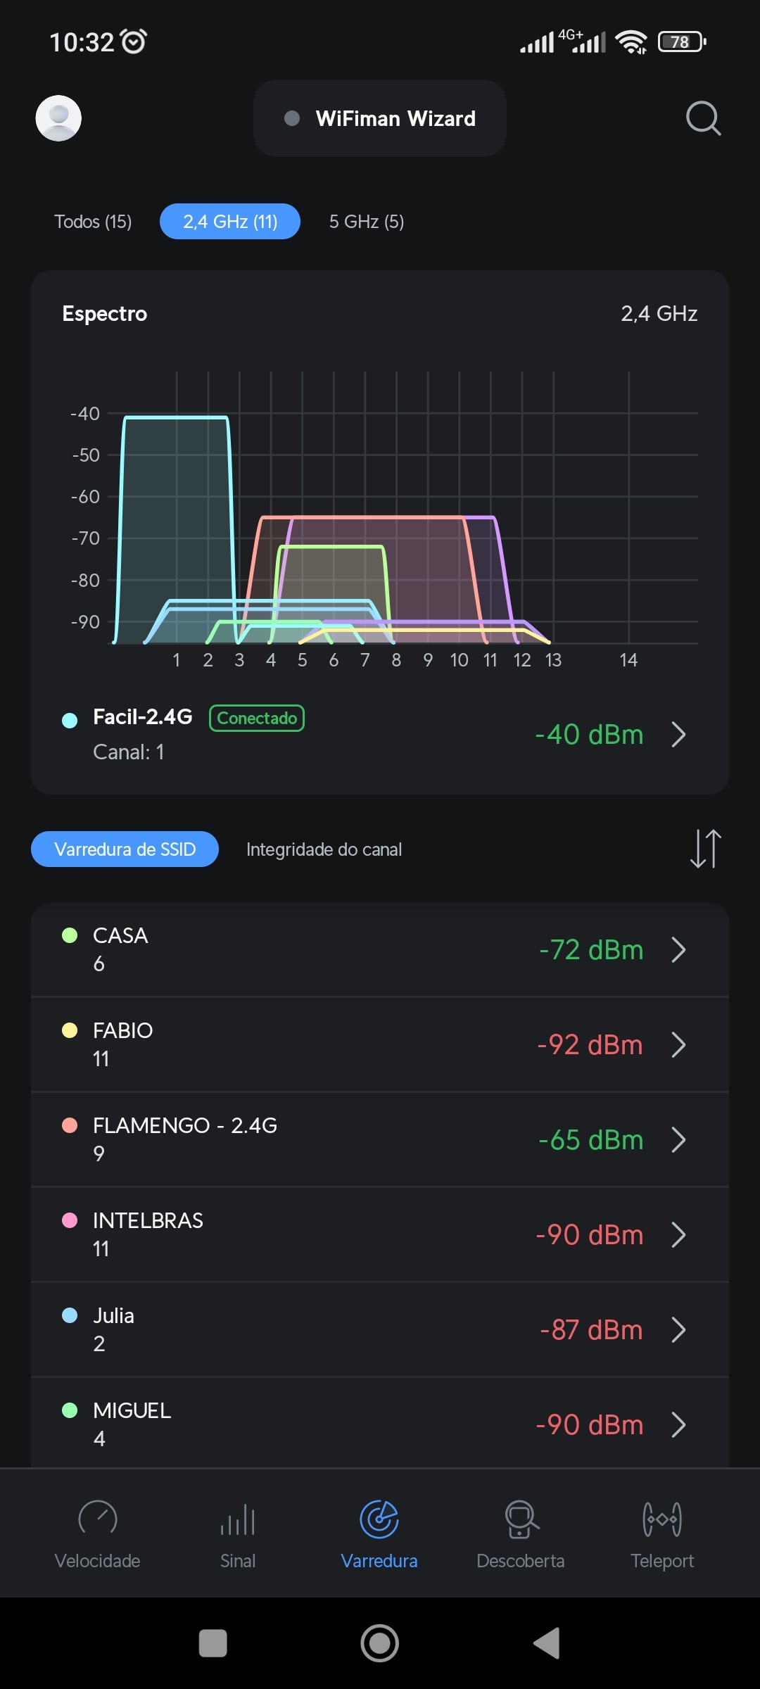
Task: Switch to Integridade do canal tab
Action: pos(324,849)
